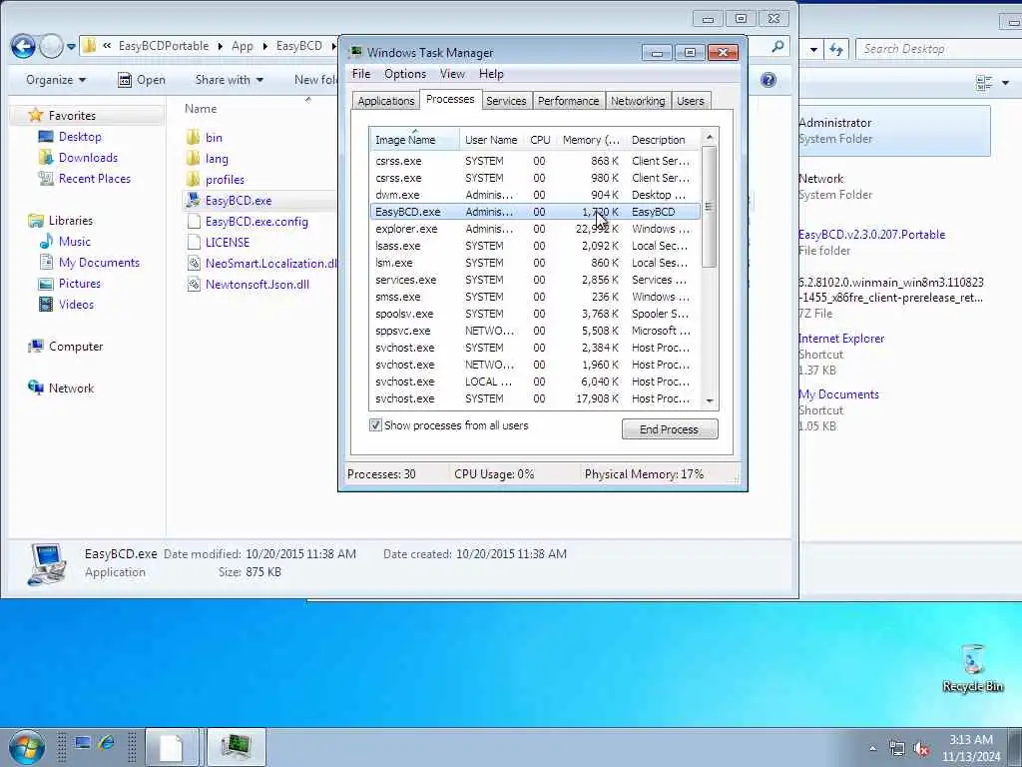This screenshot has height=767, width=1022.
Task: Select NeoSmart.Localization.dll file
Action: (x=261, y=264)
